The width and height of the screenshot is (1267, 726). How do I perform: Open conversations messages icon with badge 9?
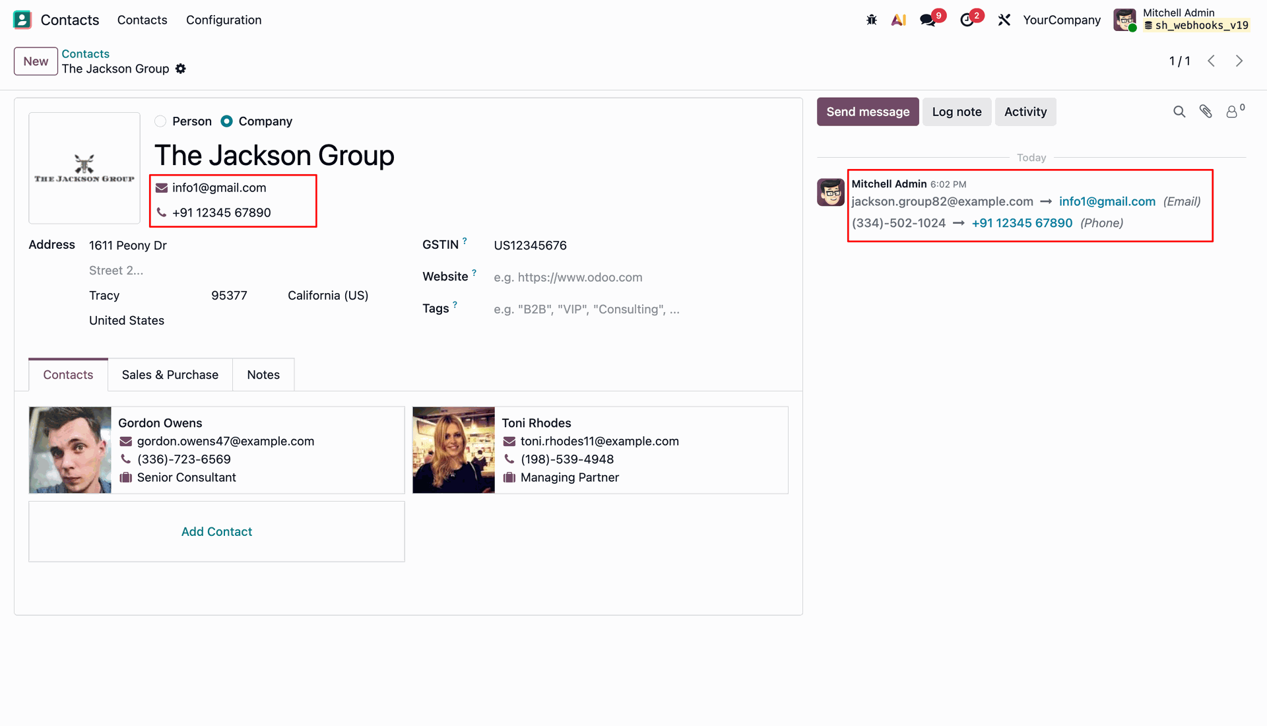[x=928, y=20]
